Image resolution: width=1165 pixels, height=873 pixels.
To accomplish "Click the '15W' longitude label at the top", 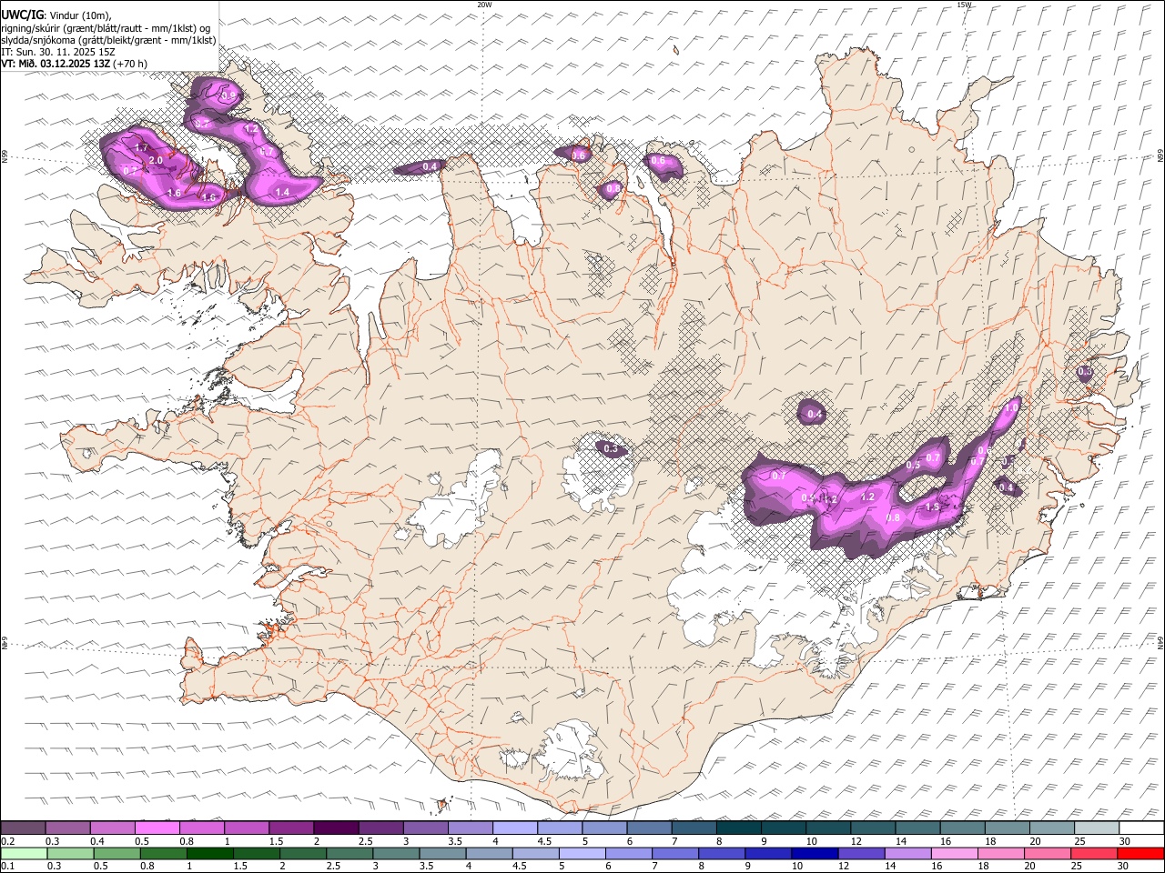I will pos(964,5).
